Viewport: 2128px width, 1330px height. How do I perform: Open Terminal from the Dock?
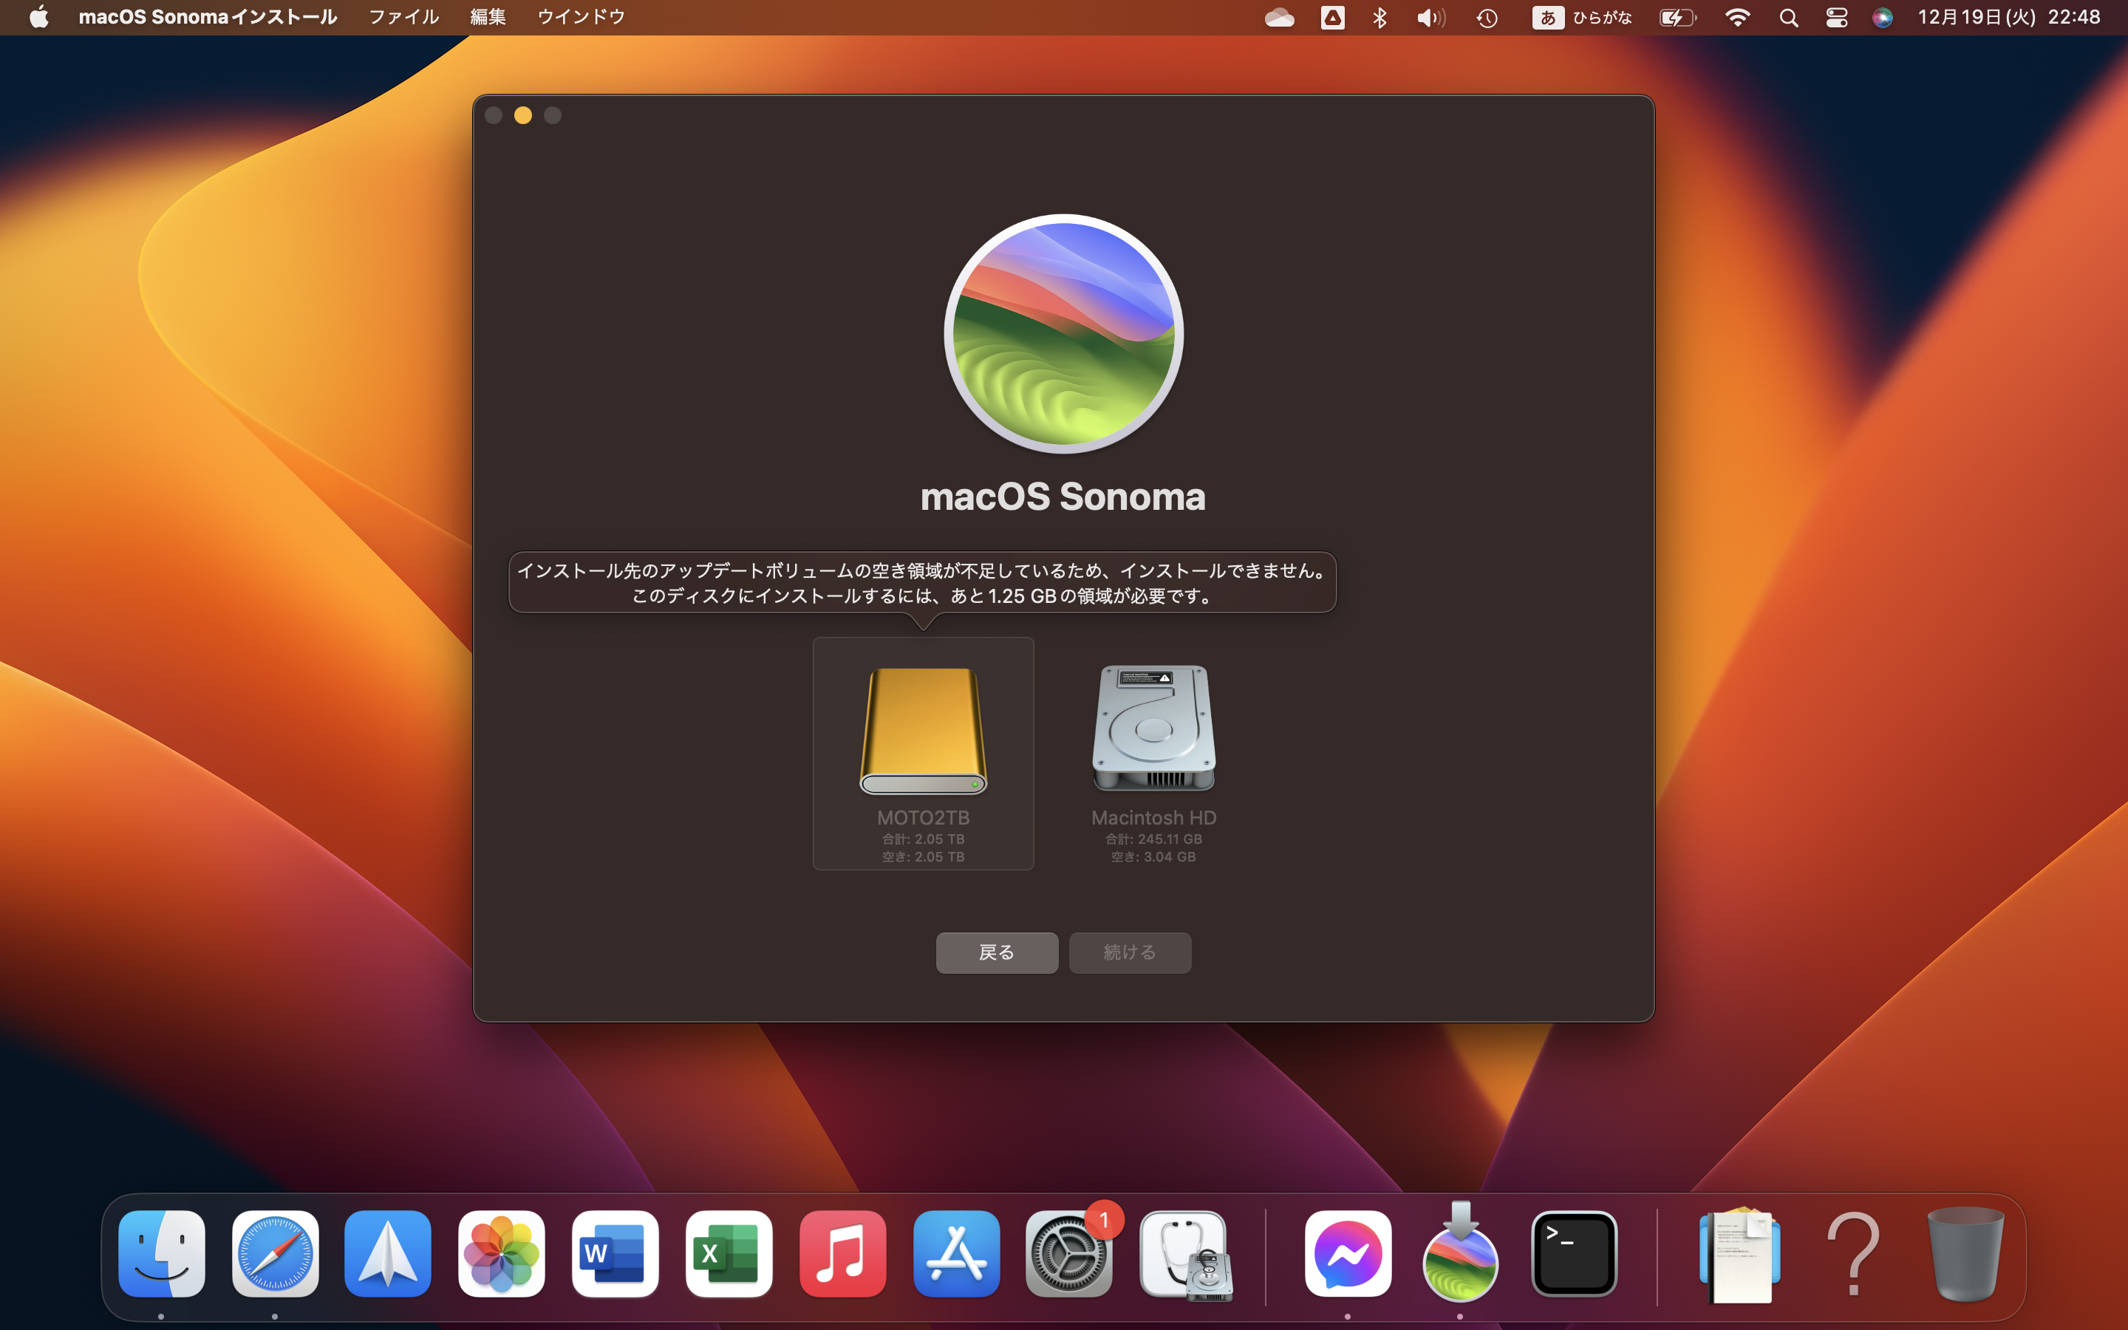[x=1573, y=1255]
